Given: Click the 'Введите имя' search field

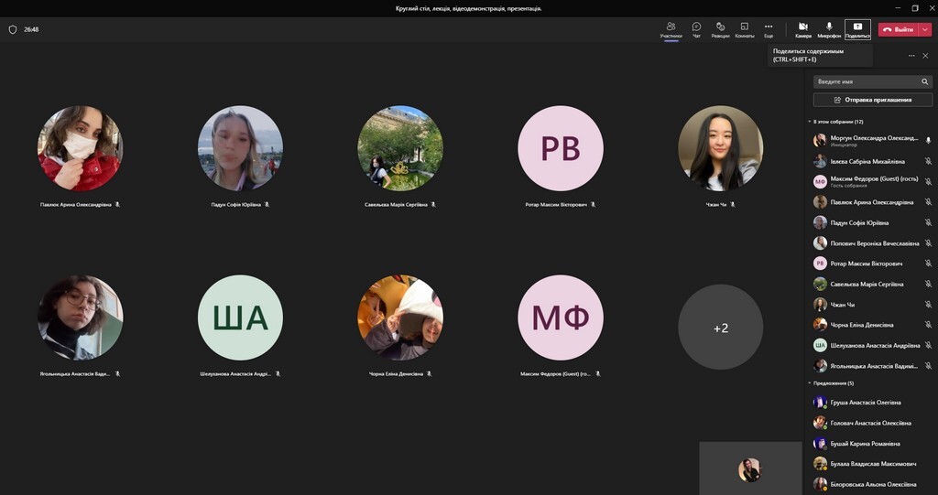Looking at the screenshot, I should 866,81.
